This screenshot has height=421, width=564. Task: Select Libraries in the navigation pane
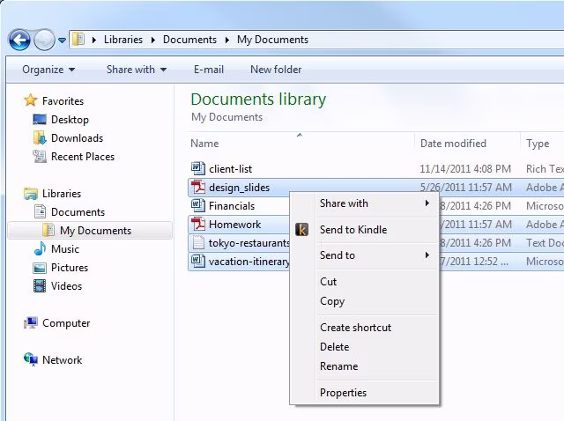coord(62,194)
